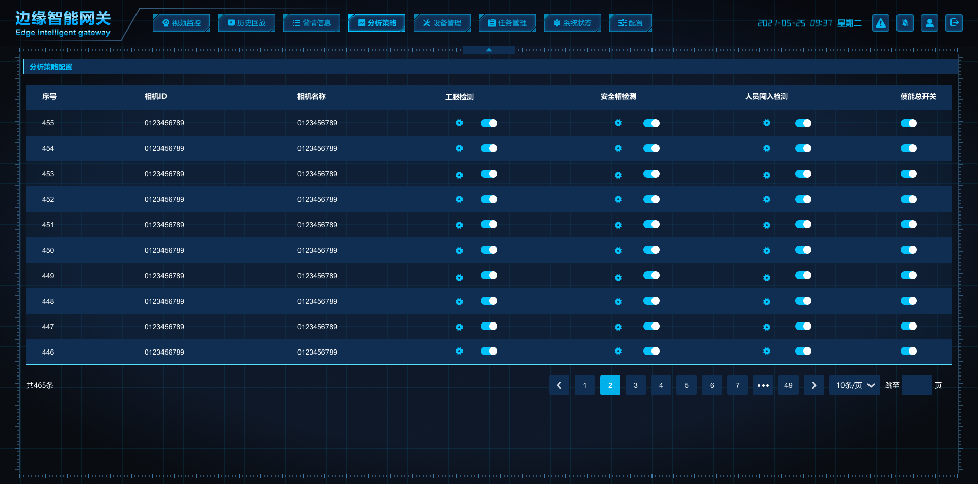Expand more pages via ellipsis button
The height and width of the screenshot is (484, 978).
pyautogui.click(x=763, y=385)
